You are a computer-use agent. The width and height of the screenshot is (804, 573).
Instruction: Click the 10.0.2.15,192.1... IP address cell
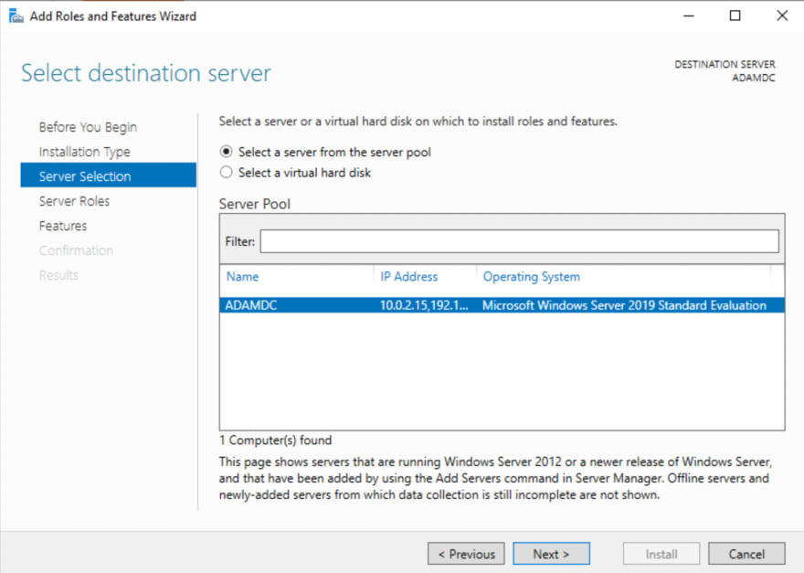[424, 305]
